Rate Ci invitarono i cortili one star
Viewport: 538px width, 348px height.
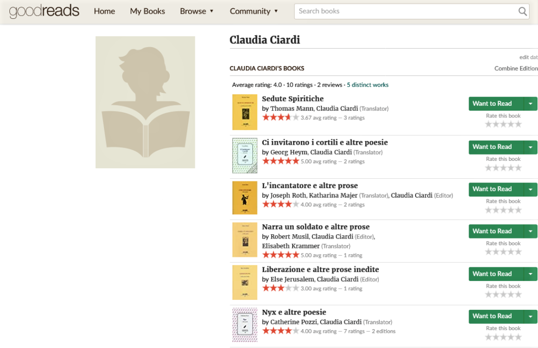pos(488,168)
